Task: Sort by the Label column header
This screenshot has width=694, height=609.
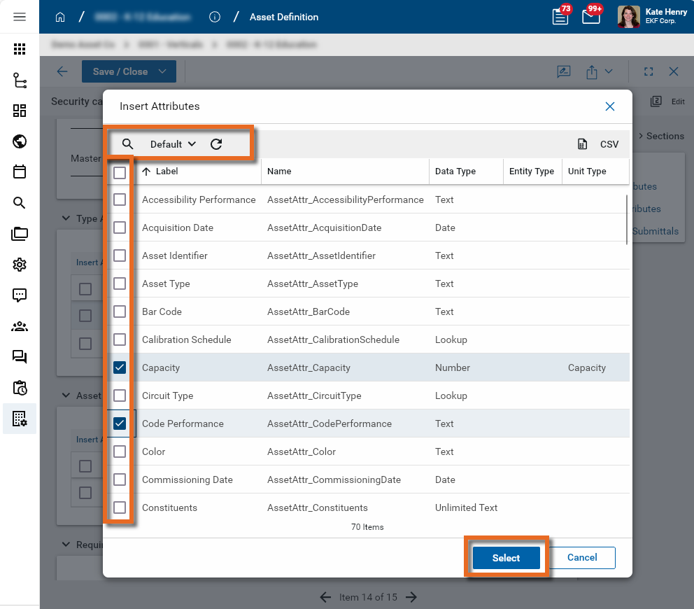Action: tap(167, 171)
